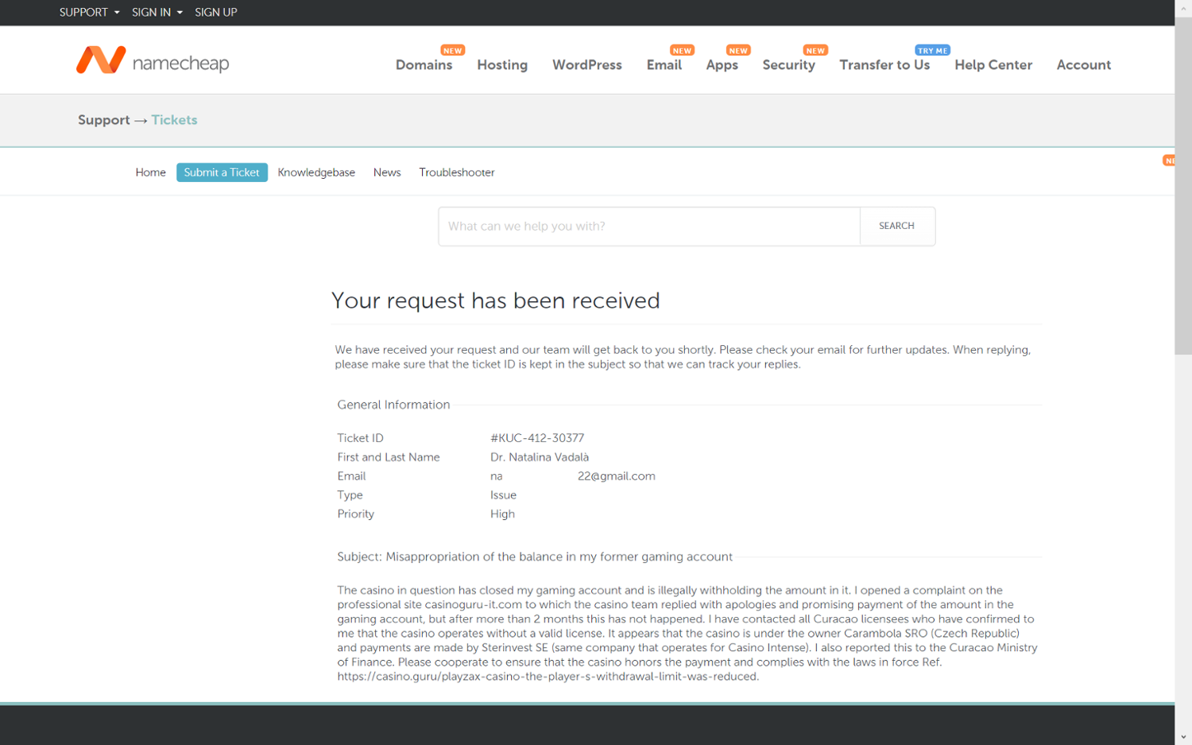Click the NEW badge above Domains
Image resolution: width=1192 pixels, height=745 pixels.
click(453, 50)
